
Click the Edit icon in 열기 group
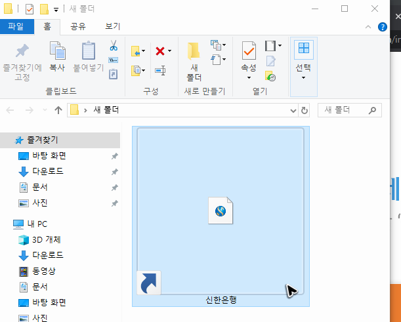(271, 61)
